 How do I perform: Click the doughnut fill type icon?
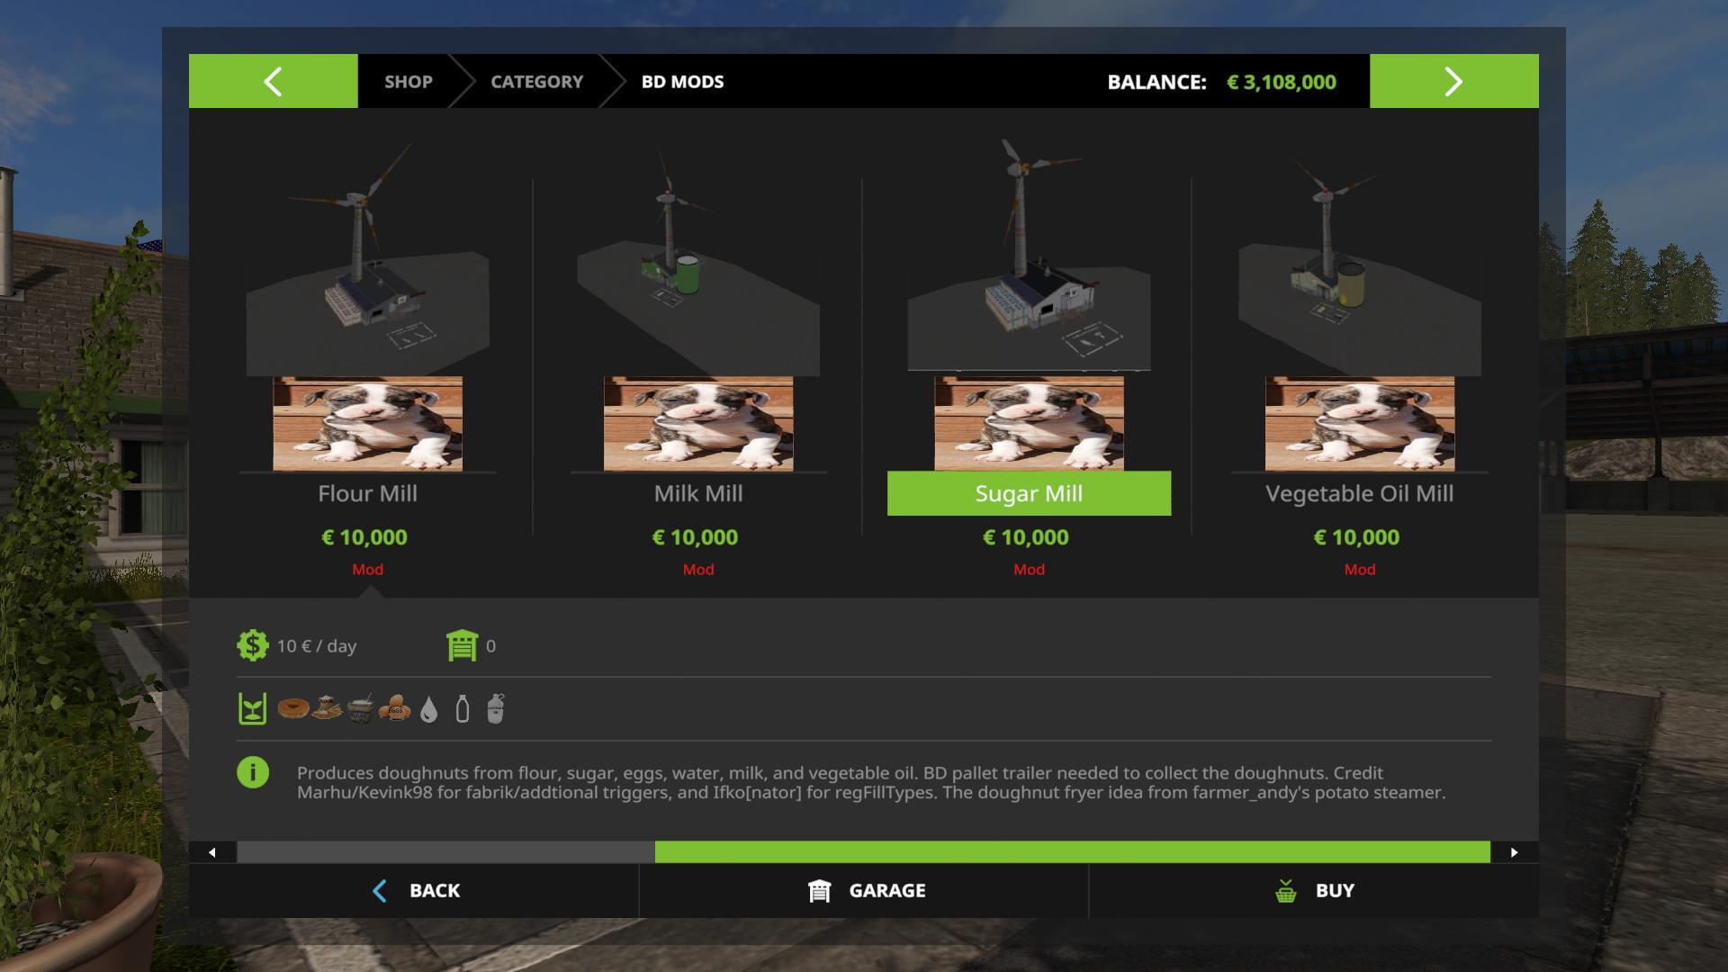(x=293, y=709)
